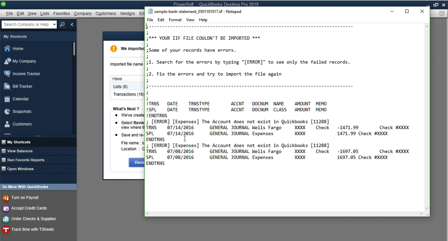Viewport: 448px width, 241px height.
Task: Open QuickBooks View menu
Action: (x=32, y=14)
